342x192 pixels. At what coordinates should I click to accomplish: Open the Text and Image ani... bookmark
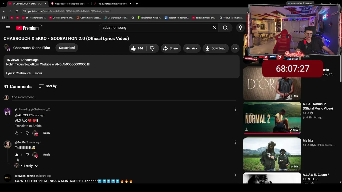tap(204, 18)
